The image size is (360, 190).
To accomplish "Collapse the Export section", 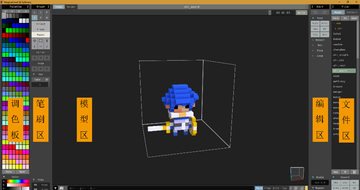I will coord(334,177).
